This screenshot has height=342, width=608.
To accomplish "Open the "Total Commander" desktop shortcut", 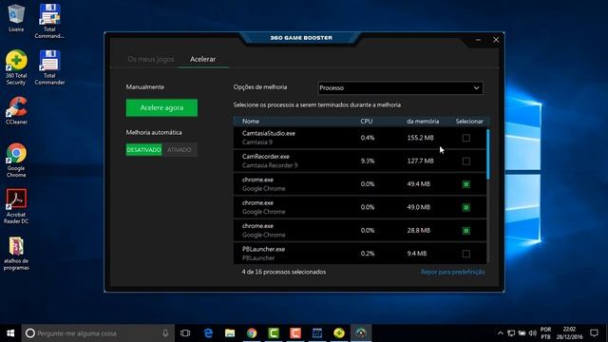I will (x=49, y=67).
